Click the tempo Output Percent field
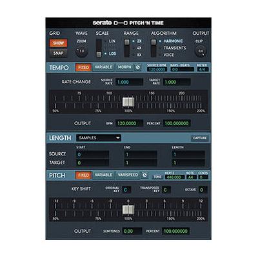The height and width of the screenshot is (258, 258). (x=177, y=123)
